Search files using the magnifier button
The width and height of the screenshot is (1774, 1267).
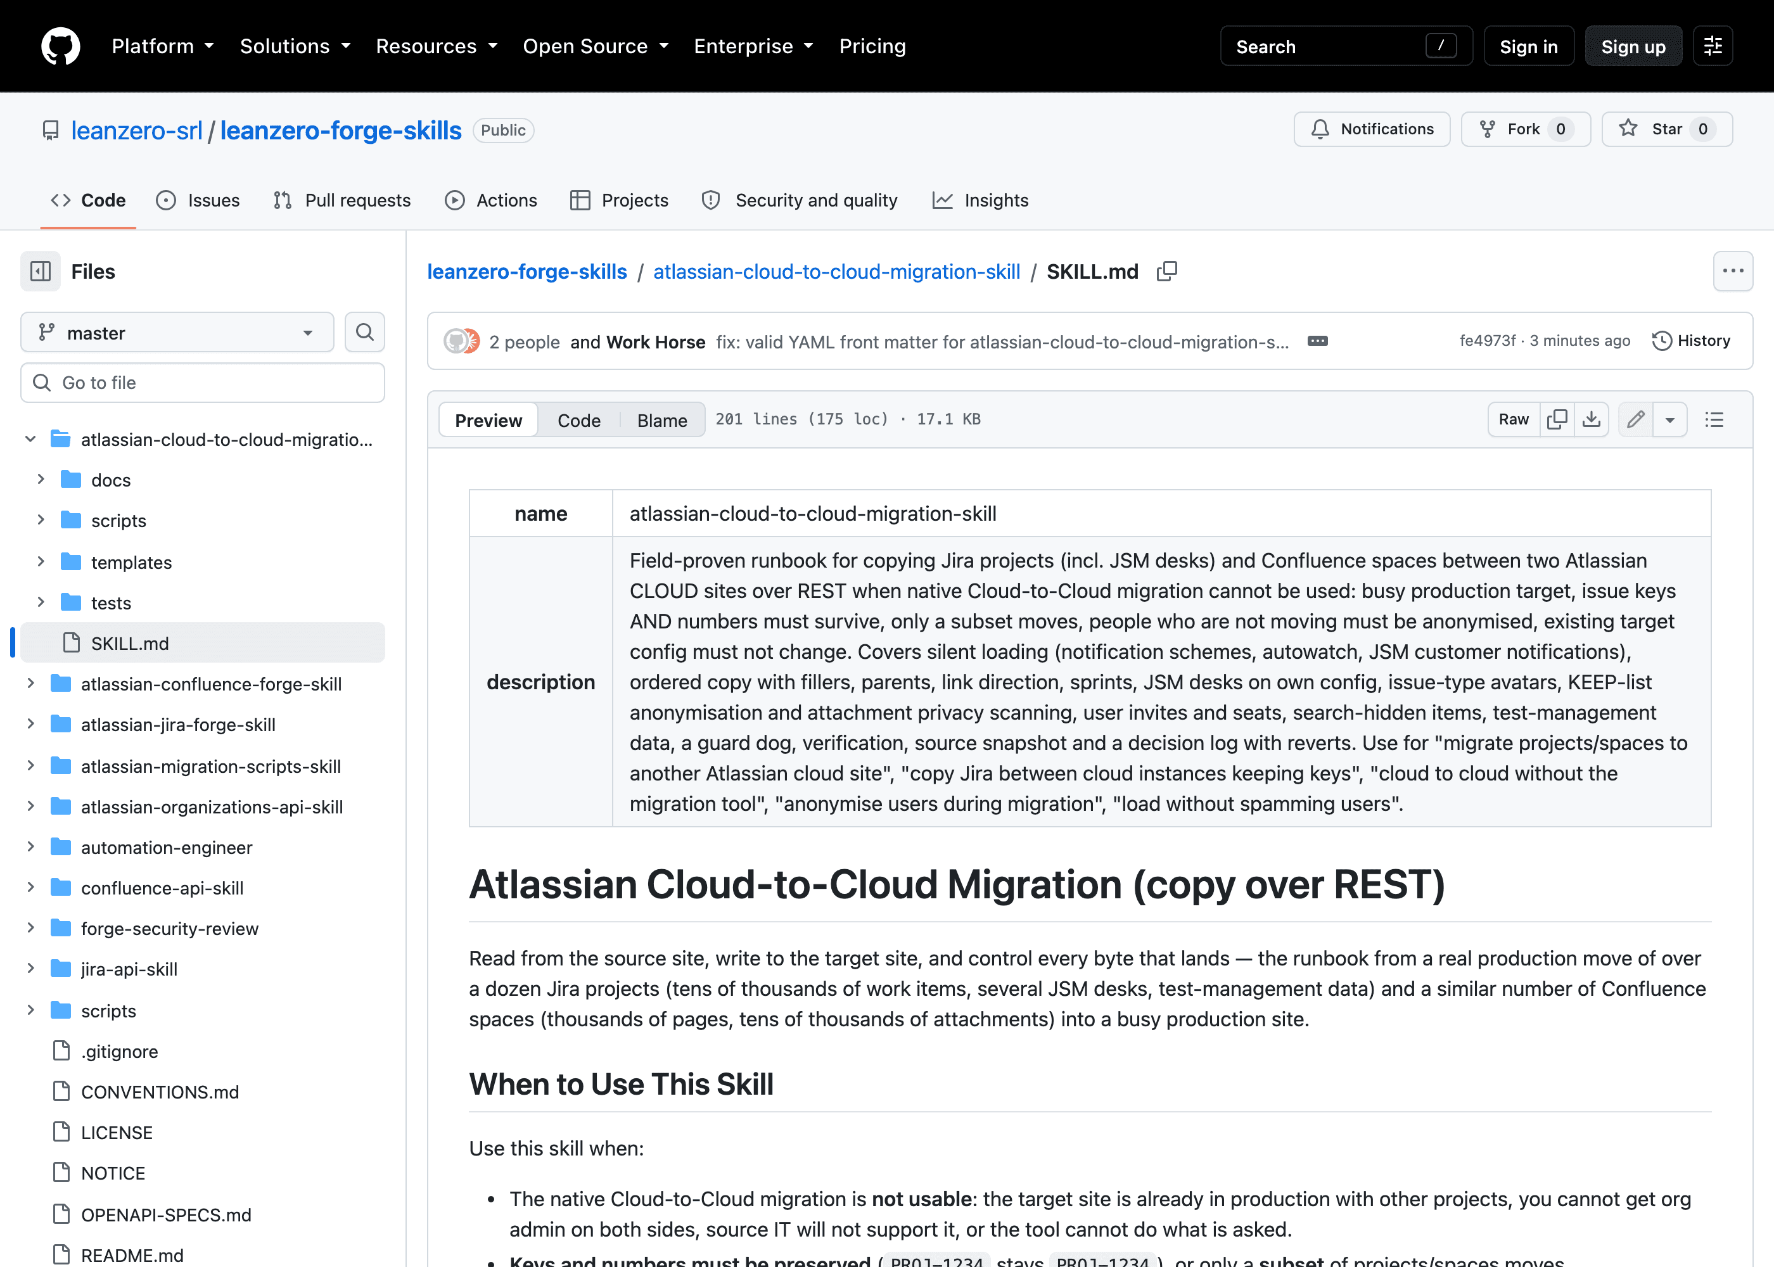click(x=364, y=333)
